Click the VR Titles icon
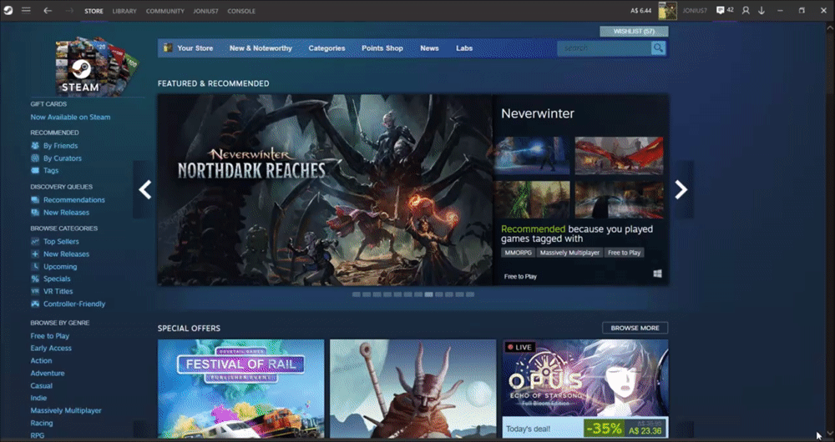The height and width of the screenshot is (442, 835). pos(35,292)
